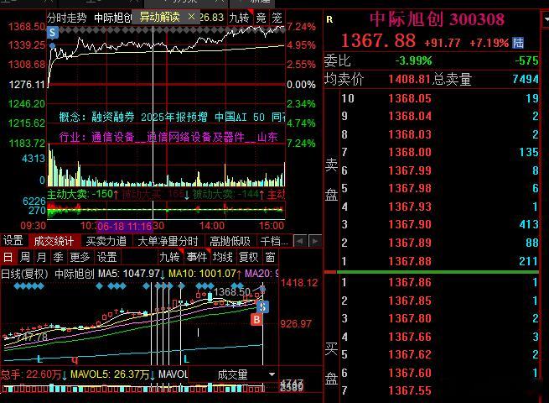The height and width of the screenshot is (403, 549).
Task: Select sell level 10 price 1368.05
Action: click(410, 98)
